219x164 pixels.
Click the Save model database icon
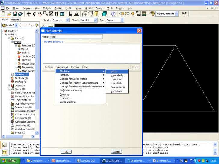pyautogui.click(x=14, y=14)
